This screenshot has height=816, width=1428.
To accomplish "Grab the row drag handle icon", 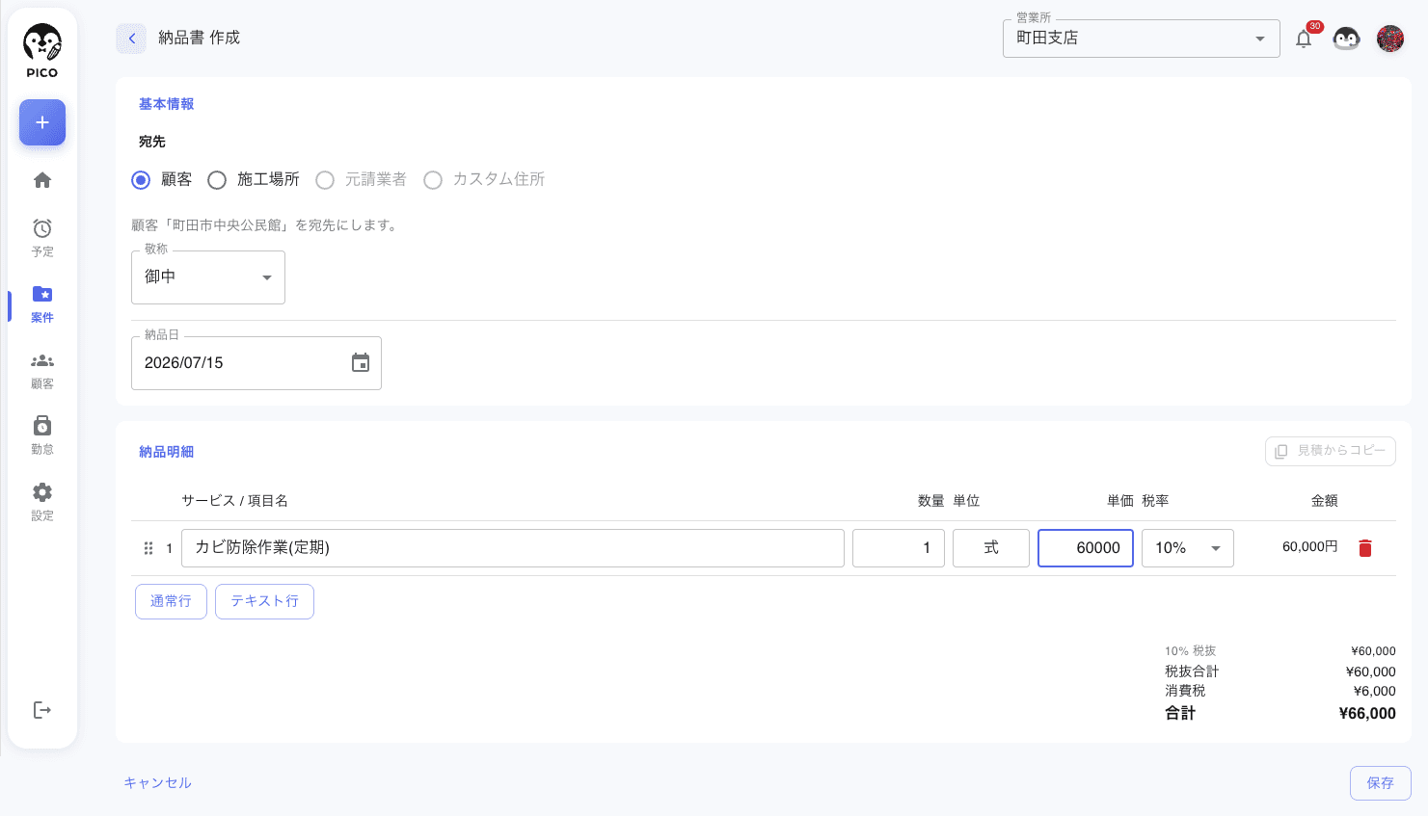I will 148,548.
